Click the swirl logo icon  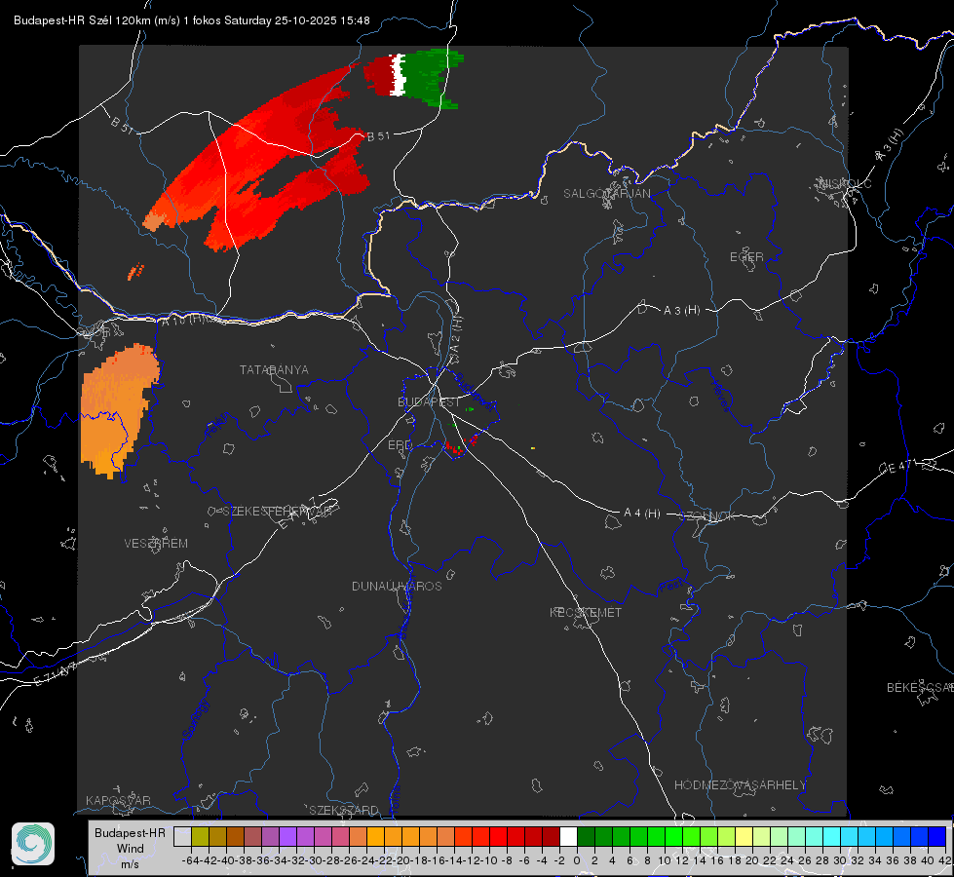[x=33, y=844]
